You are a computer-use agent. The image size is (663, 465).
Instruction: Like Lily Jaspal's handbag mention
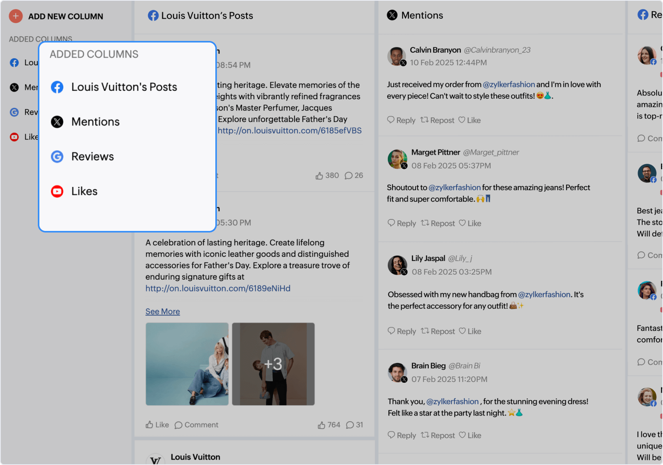[470, 331]
